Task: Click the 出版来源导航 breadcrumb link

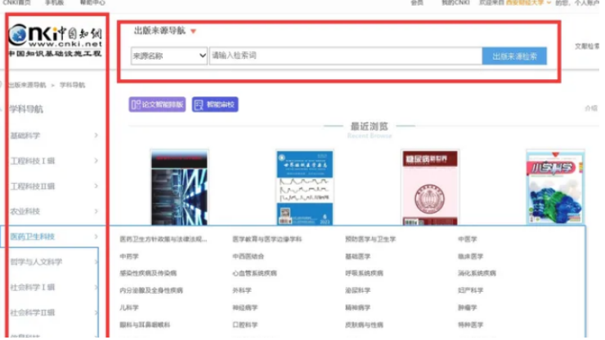Action: (x=28, y=85)
